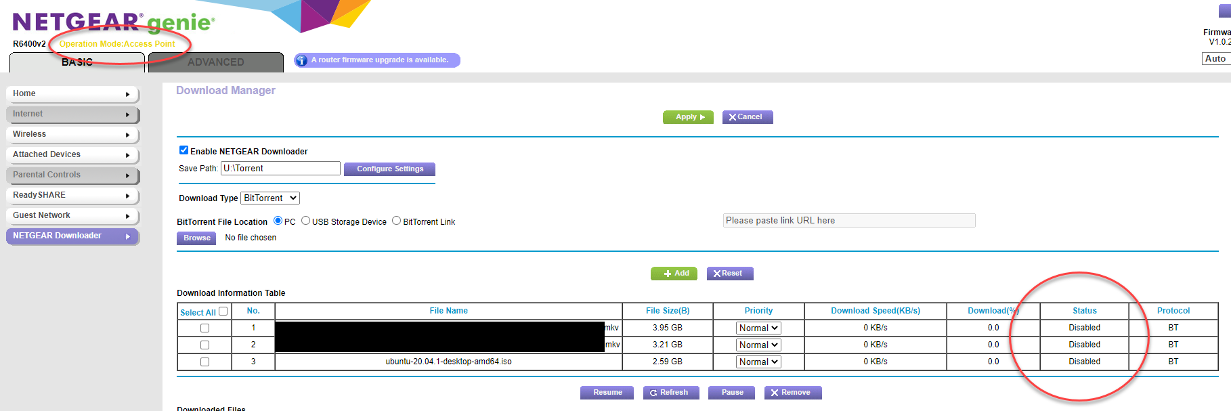Click Disabled status of ubuntu iso row
The width and height of the screenshot is (1231, 411).
click(x=1084, y=362)
